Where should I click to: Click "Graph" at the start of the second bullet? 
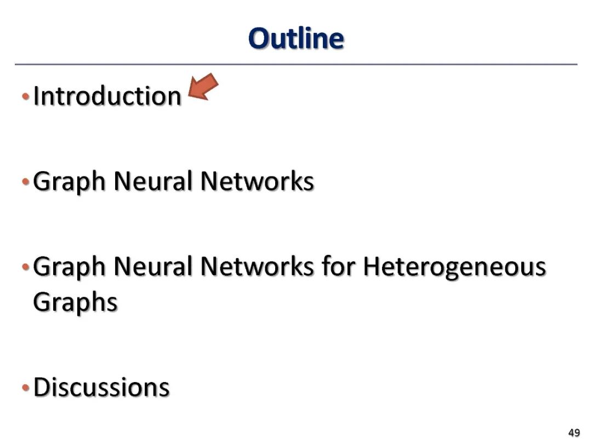[x=69, y=182]
